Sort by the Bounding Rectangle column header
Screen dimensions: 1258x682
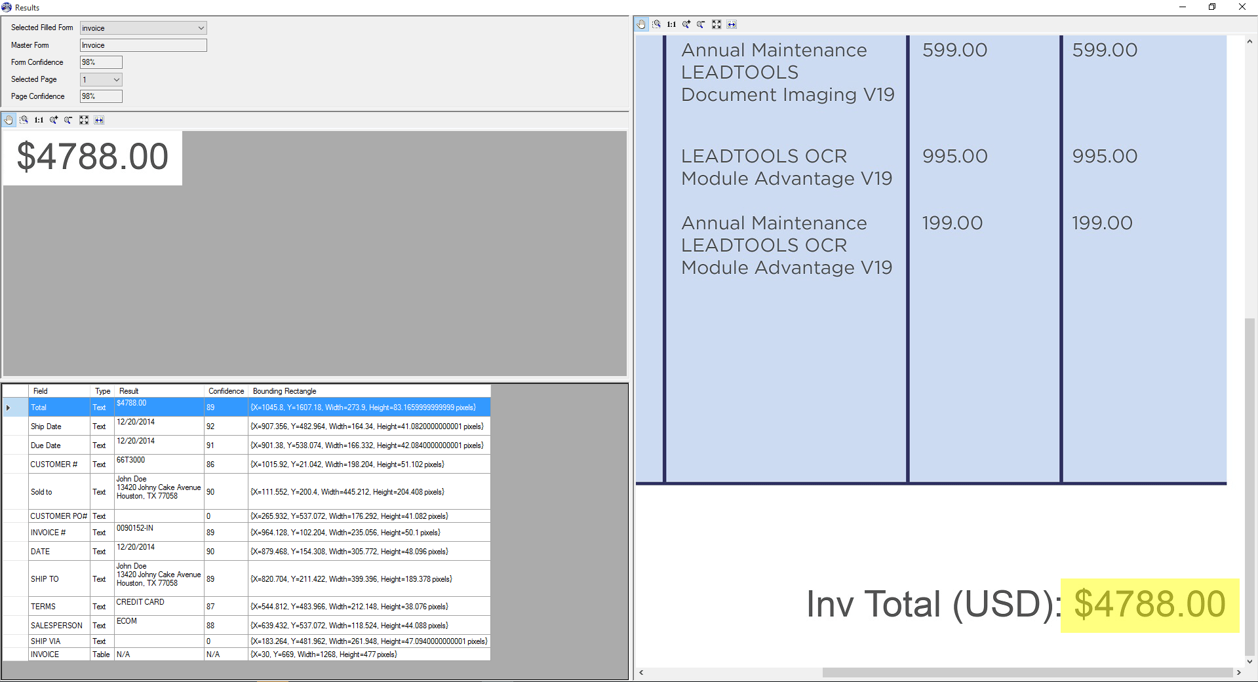[x=369, y=391]
